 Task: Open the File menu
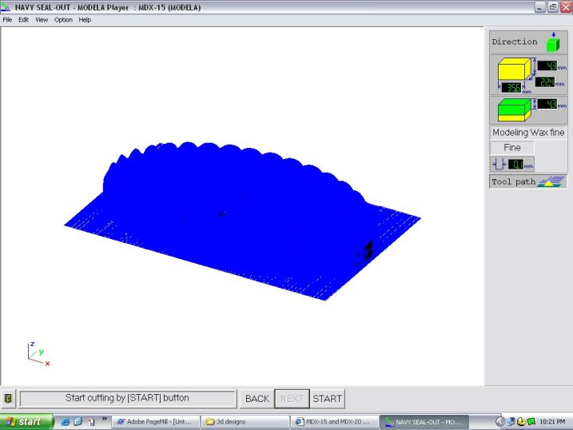8,19
